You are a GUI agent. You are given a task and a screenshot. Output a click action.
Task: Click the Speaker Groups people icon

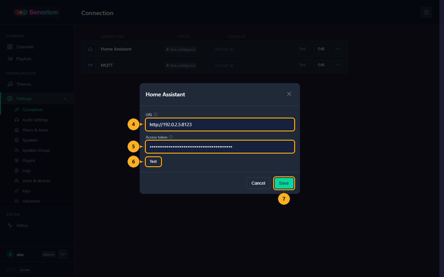click(17, 150)
